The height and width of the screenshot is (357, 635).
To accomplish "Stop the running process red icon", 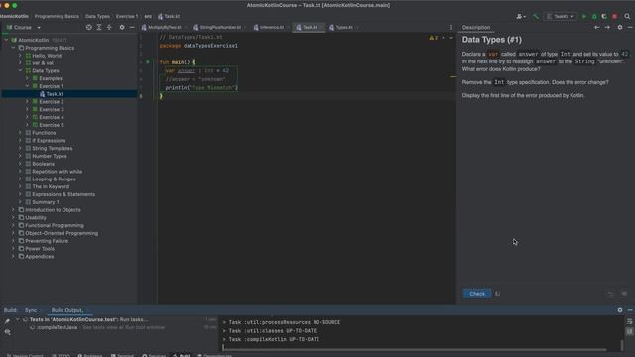I will 615,16.
